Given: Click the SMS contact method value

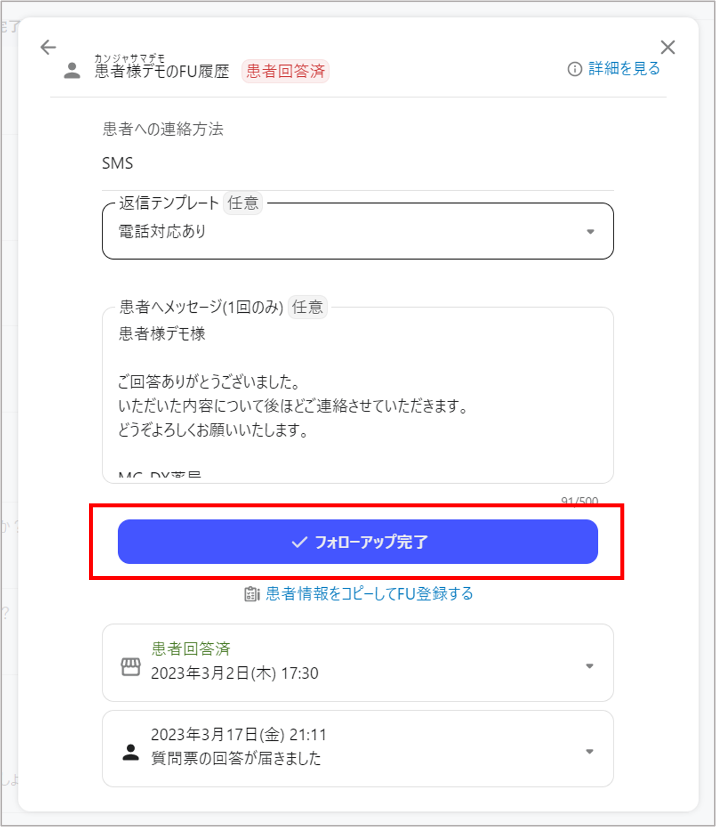Looking at the screenshot, I should (x=118, y=163).
